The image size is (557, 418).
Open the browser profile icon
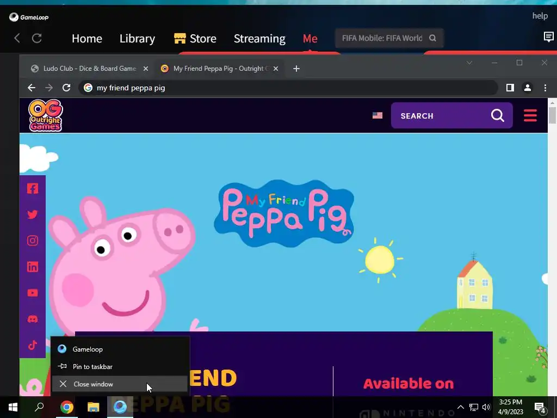528,88
